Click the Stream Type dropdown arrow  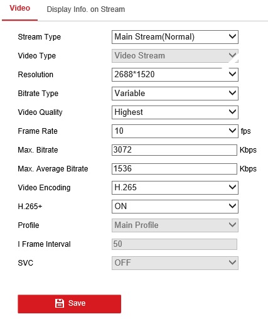(x=232, y=36)
